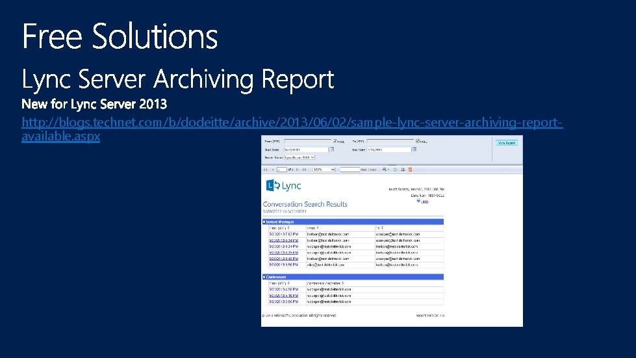This screenshot has height=358, width=636.
Task: Click the To (SIP) input field
Action: 390,141
